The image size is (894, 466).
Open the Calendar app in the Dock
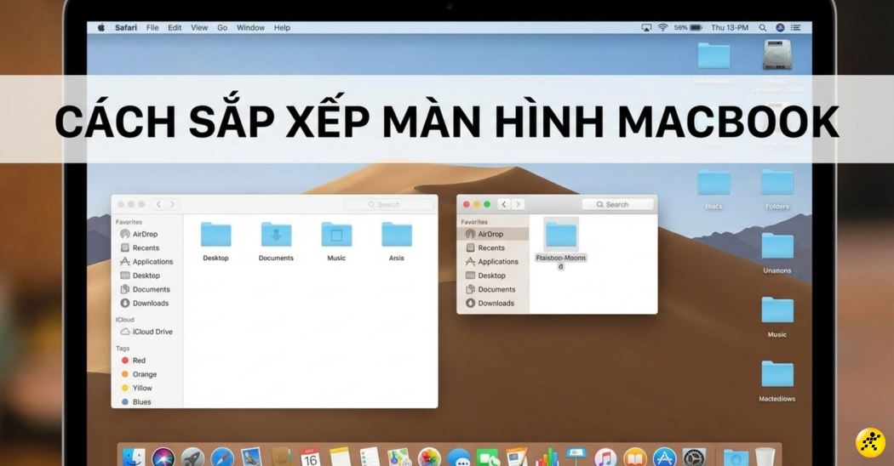click(x=310, y=458)
